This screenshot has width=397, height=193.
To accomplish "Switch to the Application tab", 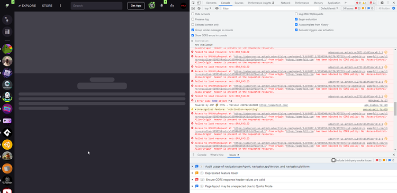I will click(334, 3).
